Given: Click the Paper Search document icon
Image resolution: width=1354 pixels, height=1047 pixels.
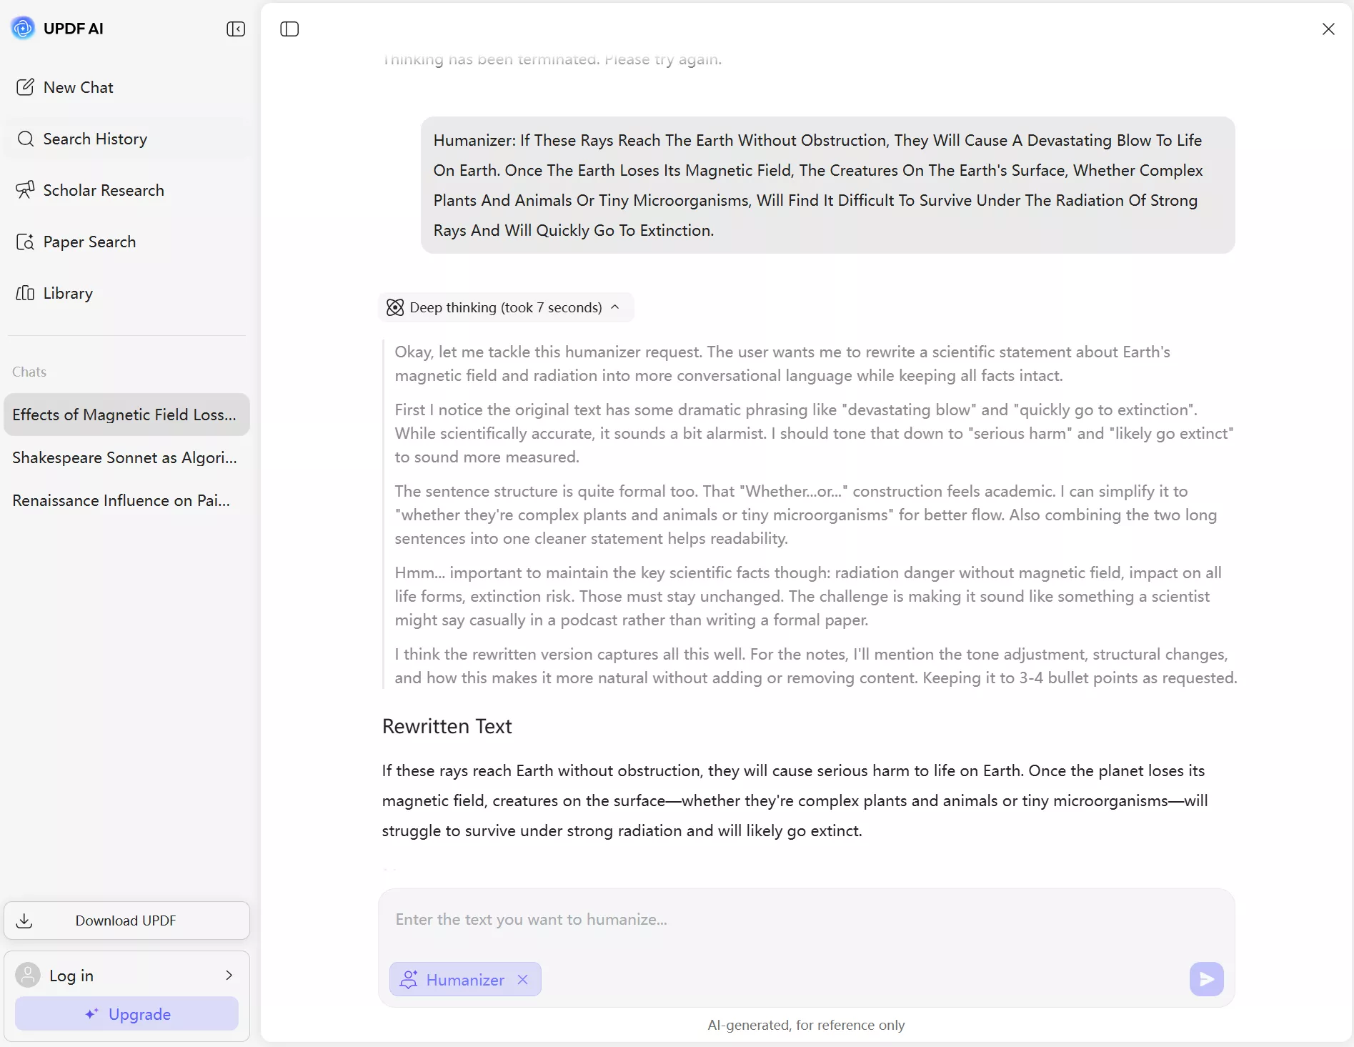Looking at the screenshot, I should [x=25, y=242].
